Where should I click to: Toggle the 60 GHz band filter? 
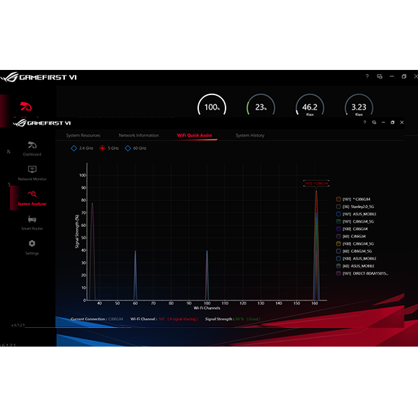(x=135, y=148)
